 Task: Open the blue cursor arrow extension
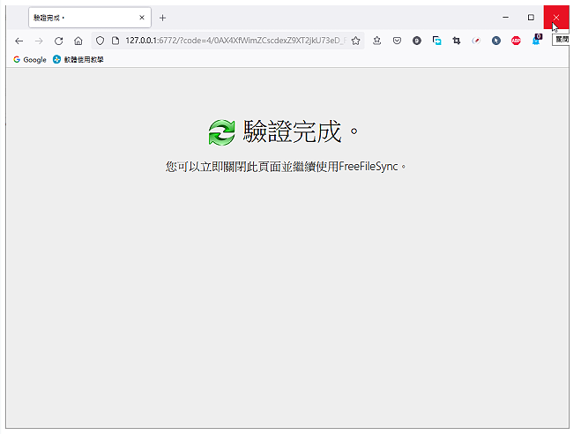pyautogui.click(x=496, y=41)
